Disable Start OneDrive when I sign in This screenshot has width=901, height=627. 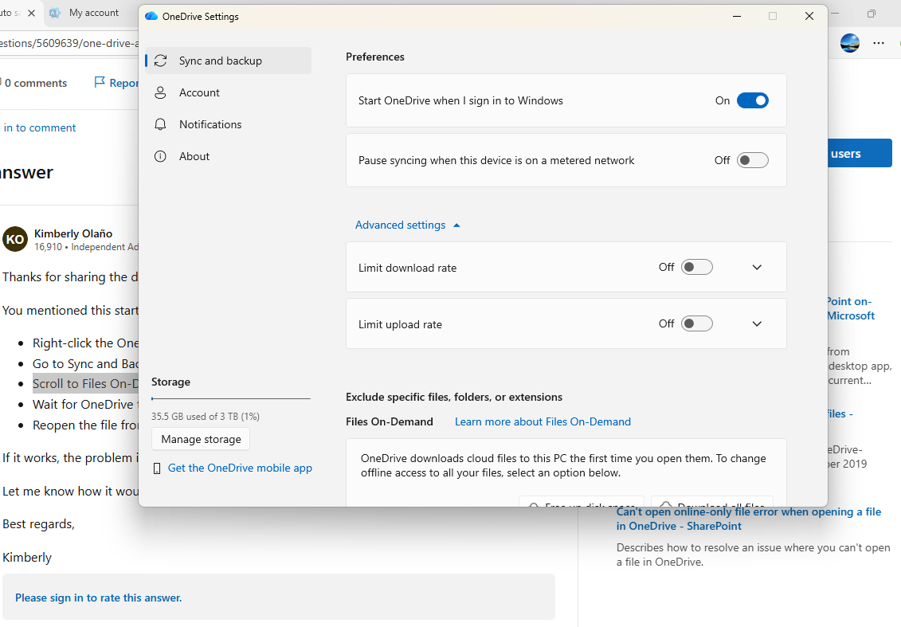(752, 100)
